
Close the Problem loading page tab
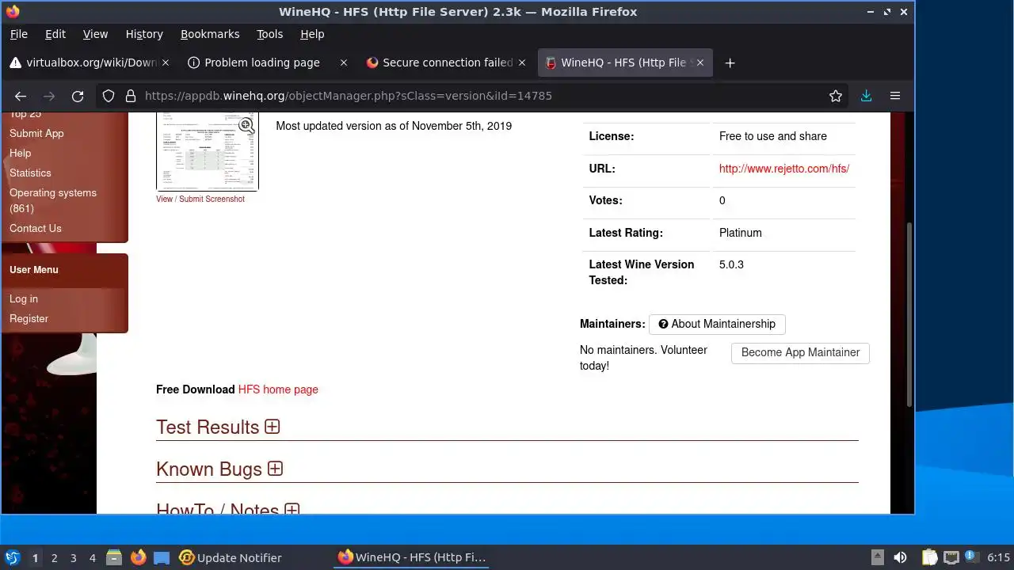click(344, 63)
